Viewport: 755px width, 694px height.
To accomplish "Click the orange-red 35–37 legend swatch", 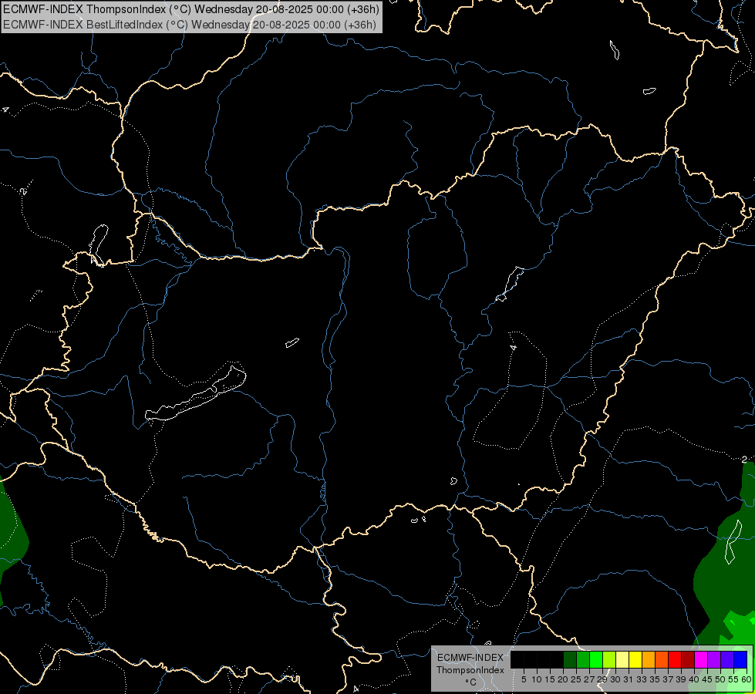I will (x=662, y=659).
